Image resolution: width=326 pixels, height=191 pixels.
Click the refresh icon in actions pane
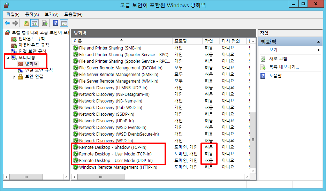(263, 59)
